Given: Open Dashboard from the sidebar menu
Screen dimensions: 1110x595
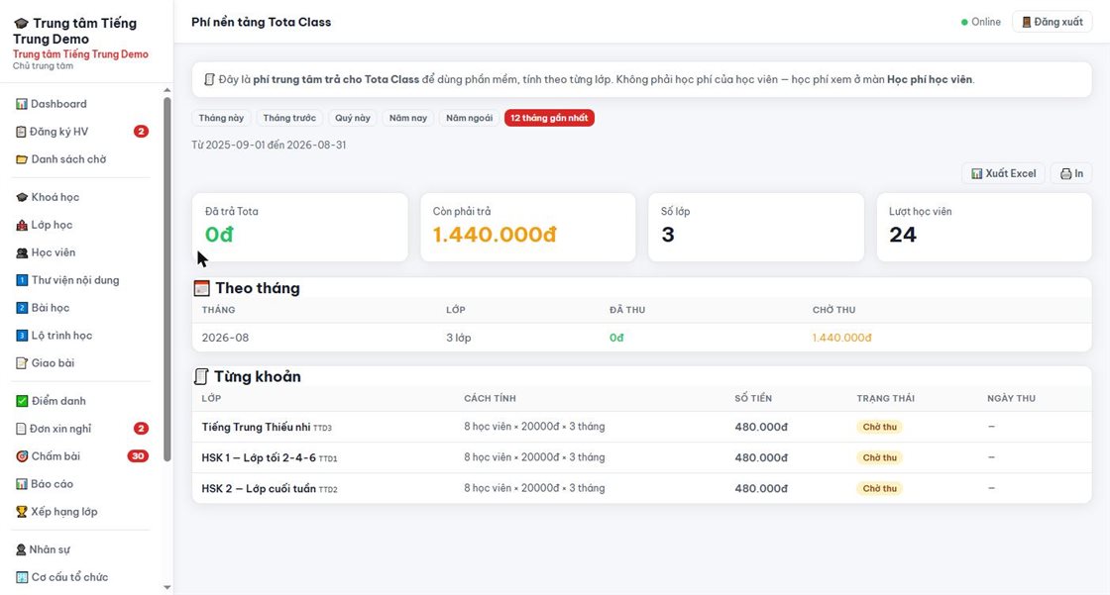Looking at the screenshot, I should point(82,104).
